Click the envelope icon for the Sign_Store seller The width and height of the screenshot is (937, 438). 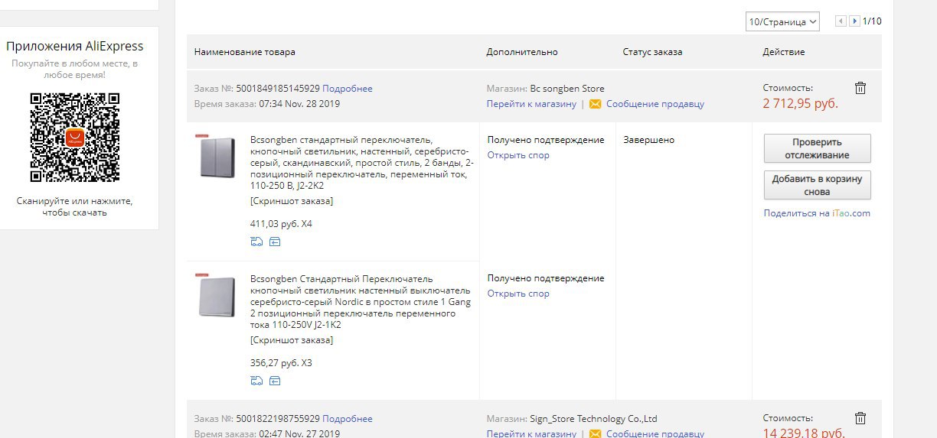595,433
